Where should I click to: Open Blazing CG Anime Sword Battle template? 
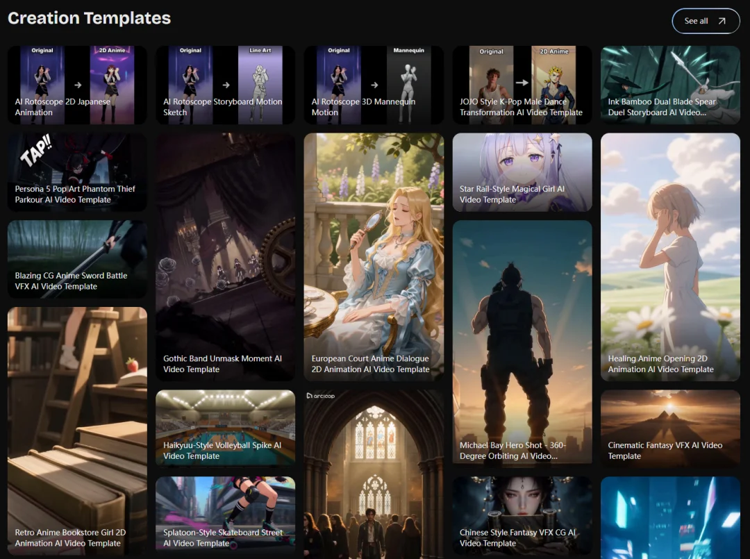(77, 259)
